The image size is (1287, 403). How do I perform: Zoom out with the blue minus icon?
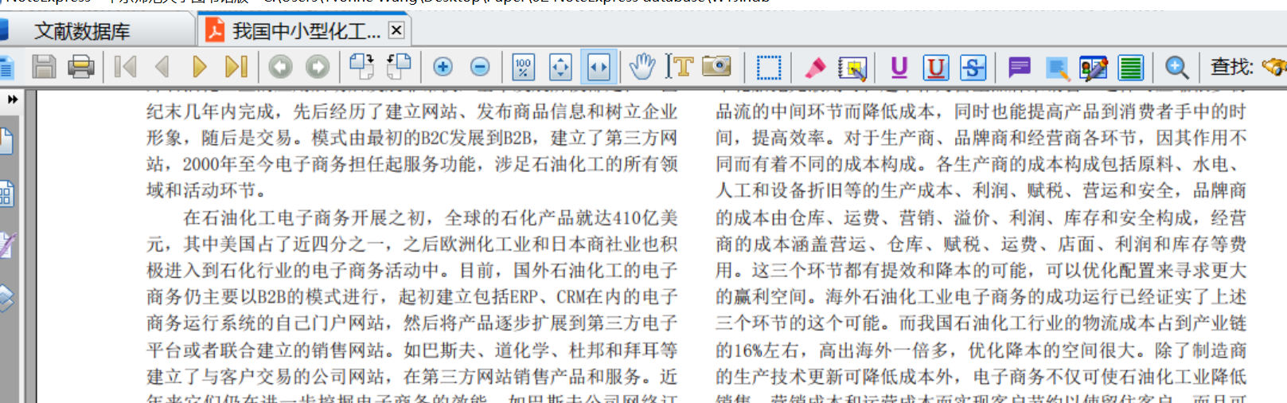(x=480, y=67)
